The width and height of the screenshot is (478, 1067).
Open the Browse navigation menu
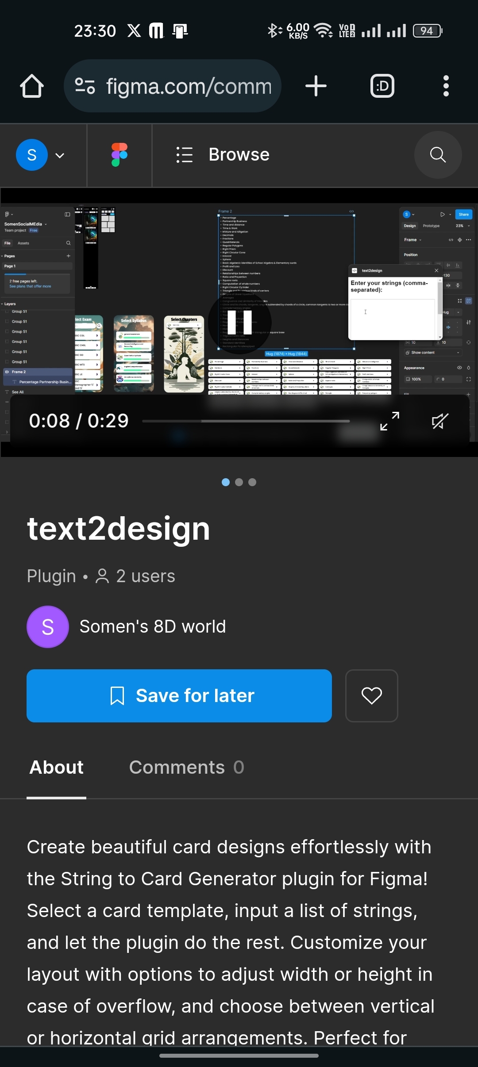(223, 155)
